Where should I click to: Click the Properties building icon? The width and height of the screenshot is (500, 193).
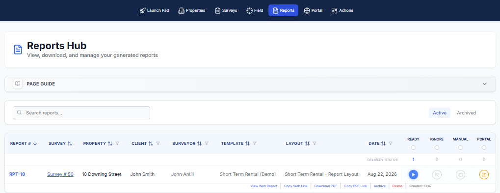(x=181, y=10)
